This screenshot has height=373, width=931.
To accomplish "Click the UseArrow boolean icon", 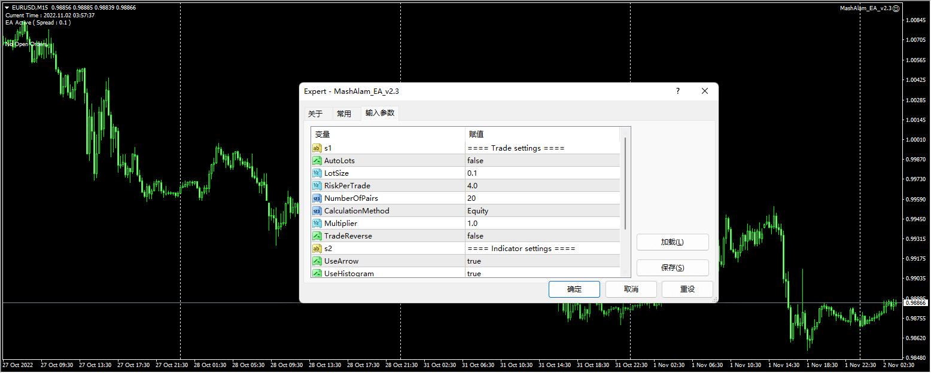I will tap(317, 261).
